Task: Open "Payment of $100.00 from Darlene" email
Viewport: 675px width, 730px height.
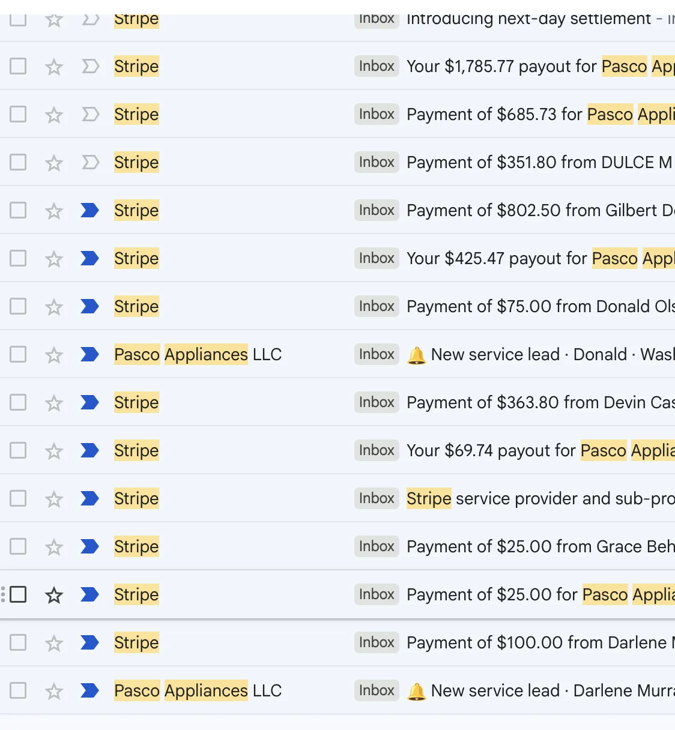Action: pos(540,642)
